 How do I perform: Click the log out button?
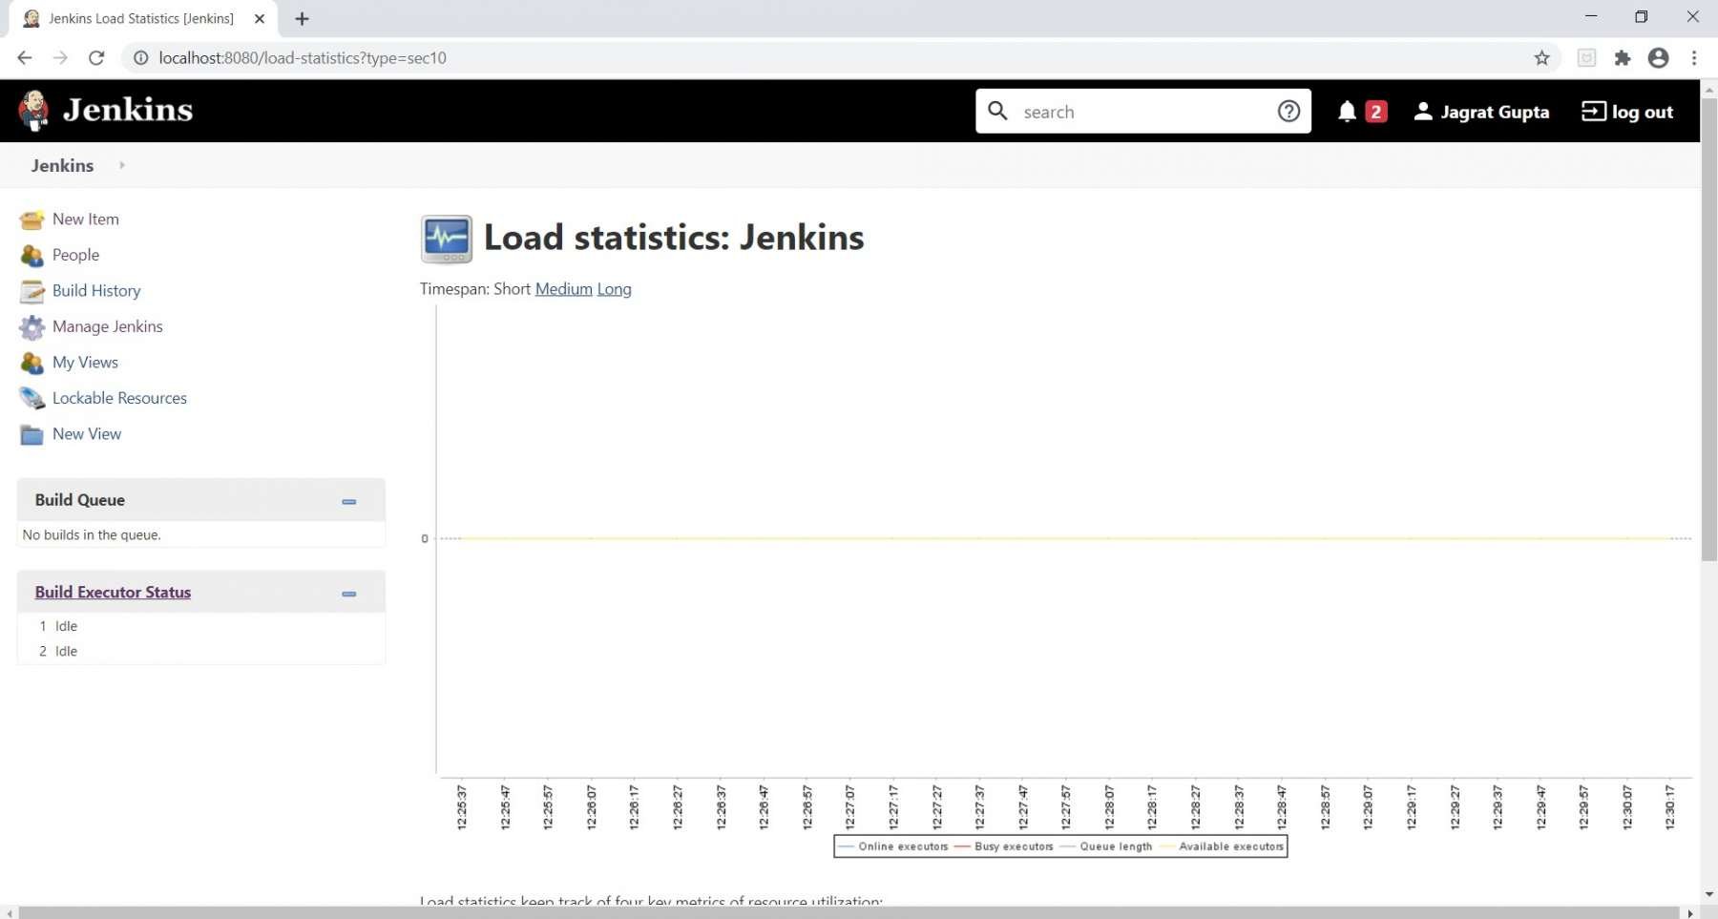point(1627,112)
